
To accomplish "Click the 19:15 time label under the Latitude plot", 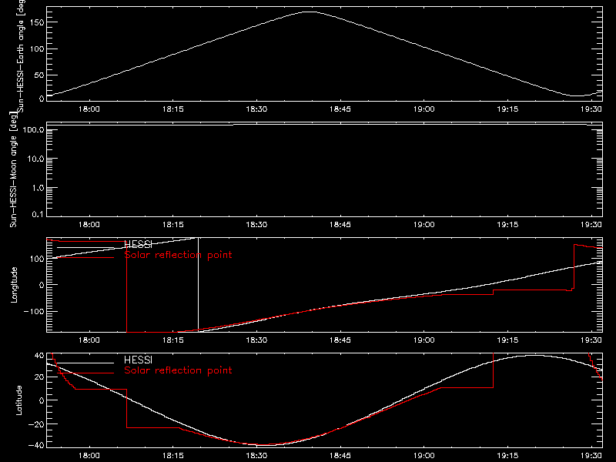I will (507, 456).
